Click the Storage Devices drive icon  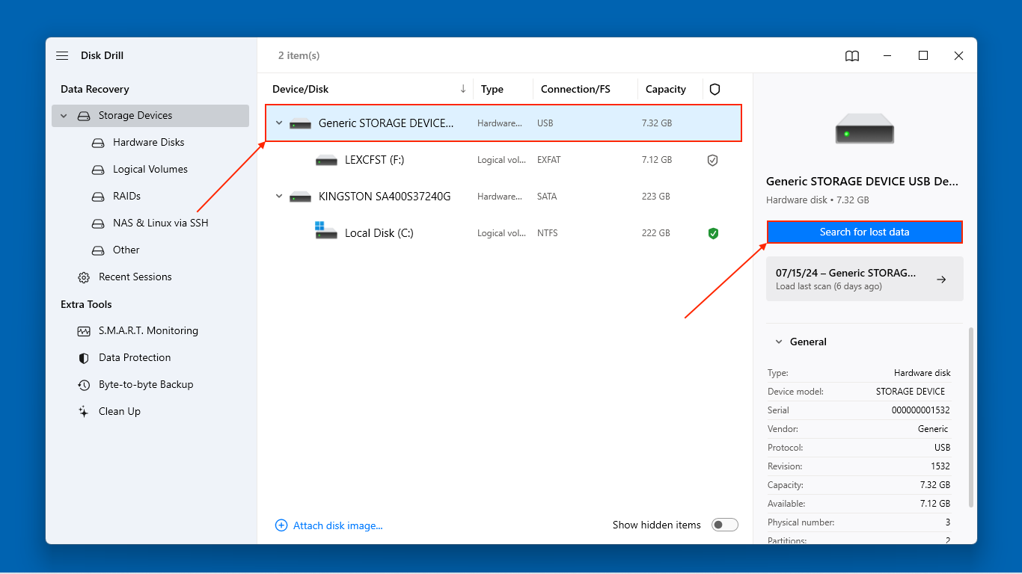point(84,116)
